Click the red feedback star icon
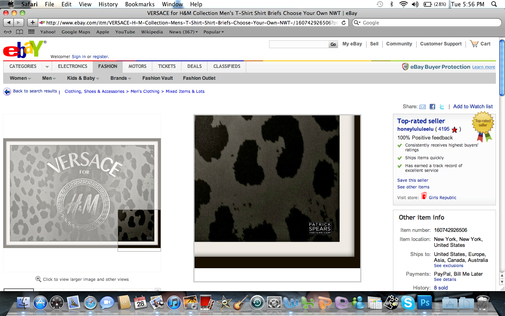Image resolution: width=505 pixels, height=316 pixels. 454,130
